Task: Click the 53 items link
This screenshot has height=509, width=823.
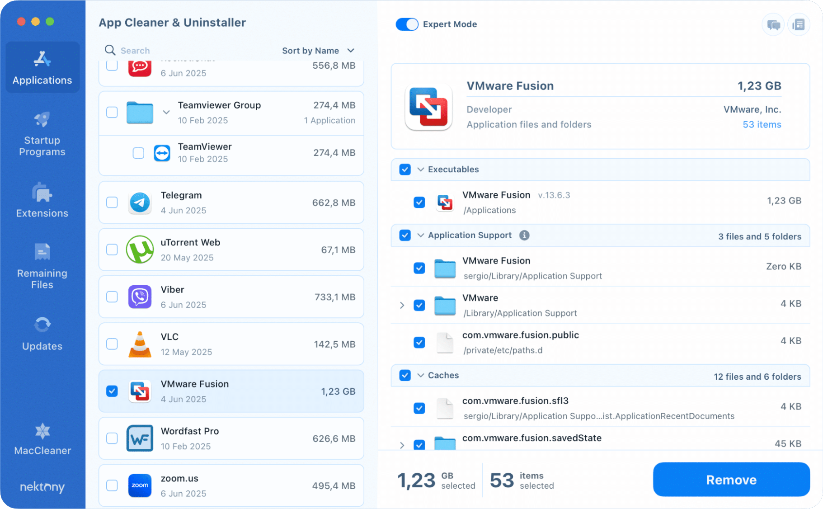Action: coord(762,124)
